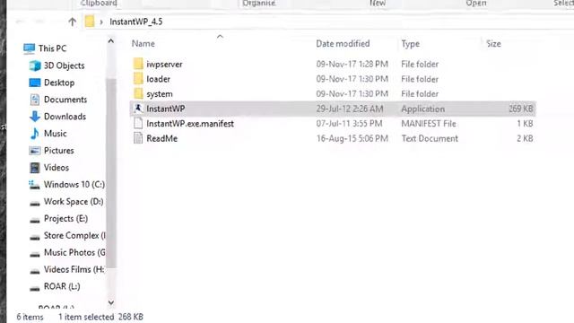Click the navigation pane scrollbar thumb
Viewport: 574px width, 323px height.
[111, 172]
